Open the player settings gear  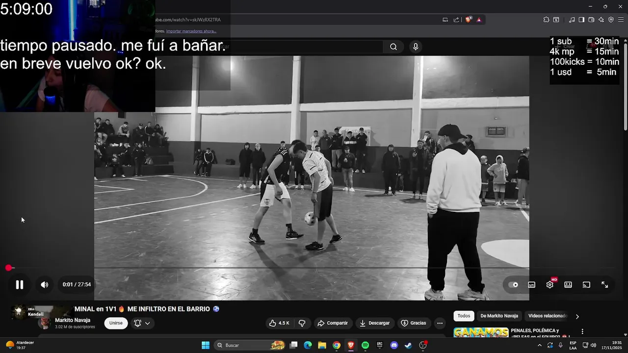pyautogui.click(x=550, y=284)
